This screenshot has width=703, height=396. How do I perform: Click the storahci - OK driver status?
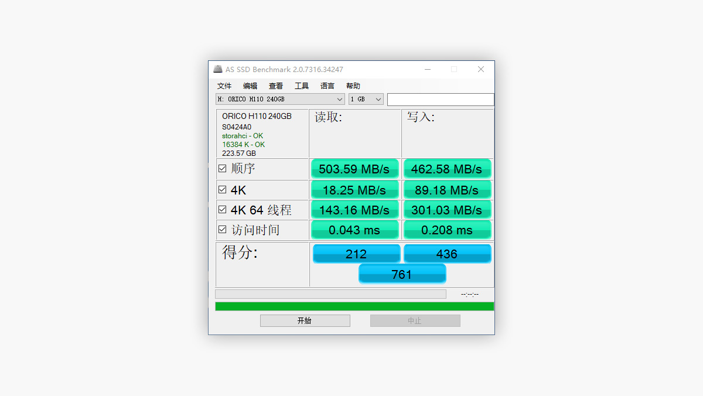[x=243, y=136]
